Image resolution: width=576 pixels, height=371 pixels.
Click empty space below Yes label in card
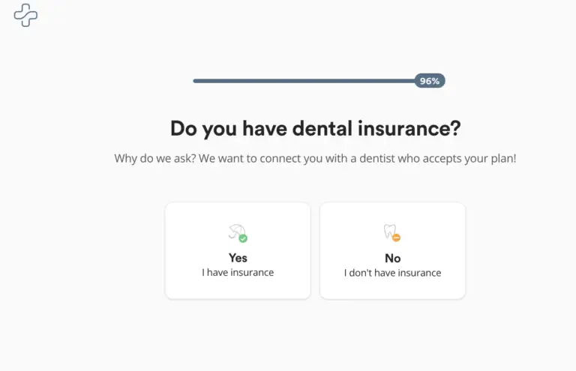click(238, 288)
